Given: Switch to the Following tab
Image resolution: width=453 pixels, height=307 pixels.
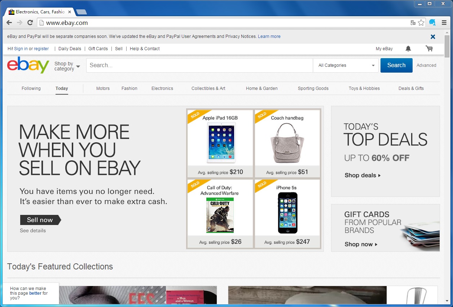Looking at the screenshot, I should (x=31, y=88).
